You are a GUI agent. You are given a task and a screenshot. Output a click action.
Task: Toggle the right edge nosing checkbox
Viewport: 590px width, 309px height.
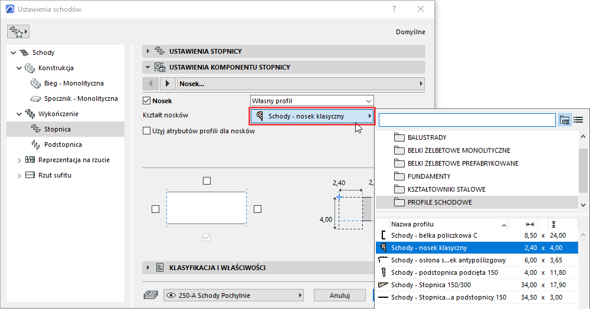[257, 209]
